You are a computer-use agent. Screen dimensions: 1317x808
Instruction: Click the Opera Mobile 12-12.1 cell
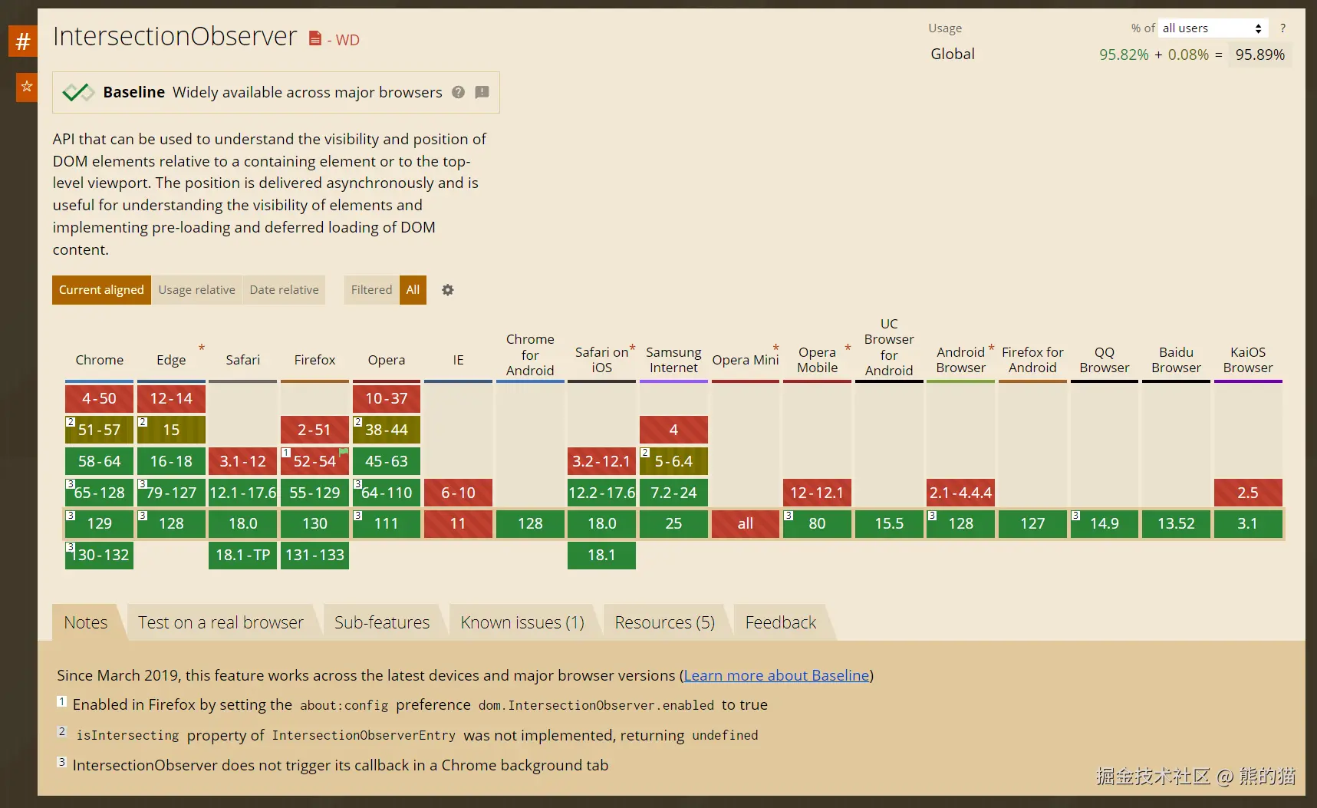coord(817,493)
